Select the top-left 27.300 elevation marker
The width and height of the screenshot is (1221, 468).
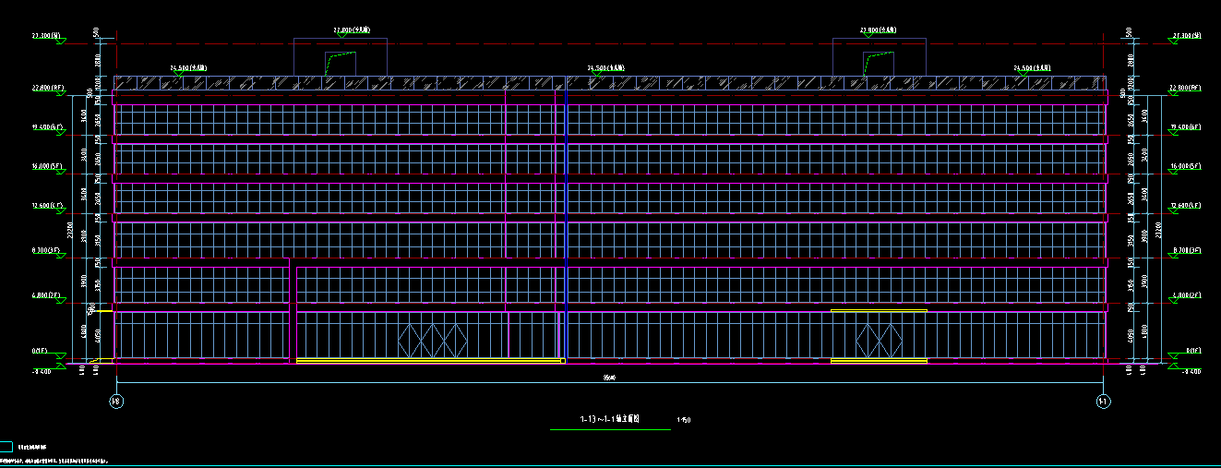[45, 36]
